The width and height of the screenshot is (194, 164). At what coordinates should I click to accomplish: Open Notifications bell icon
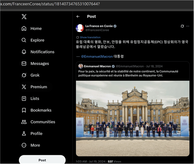click(x=24, y=52)
